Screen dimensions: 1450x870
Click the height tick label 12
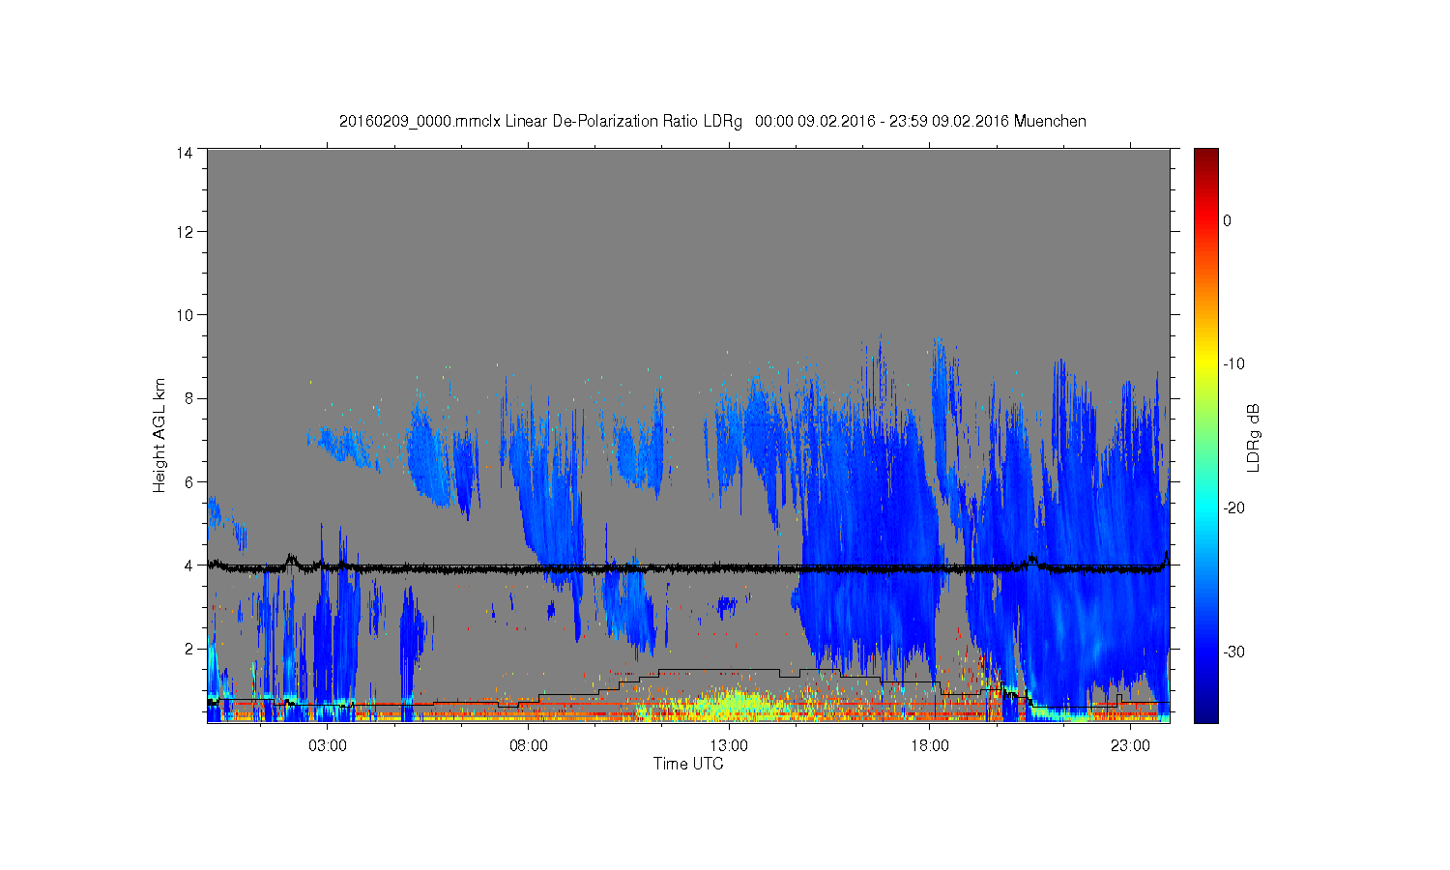184,232
